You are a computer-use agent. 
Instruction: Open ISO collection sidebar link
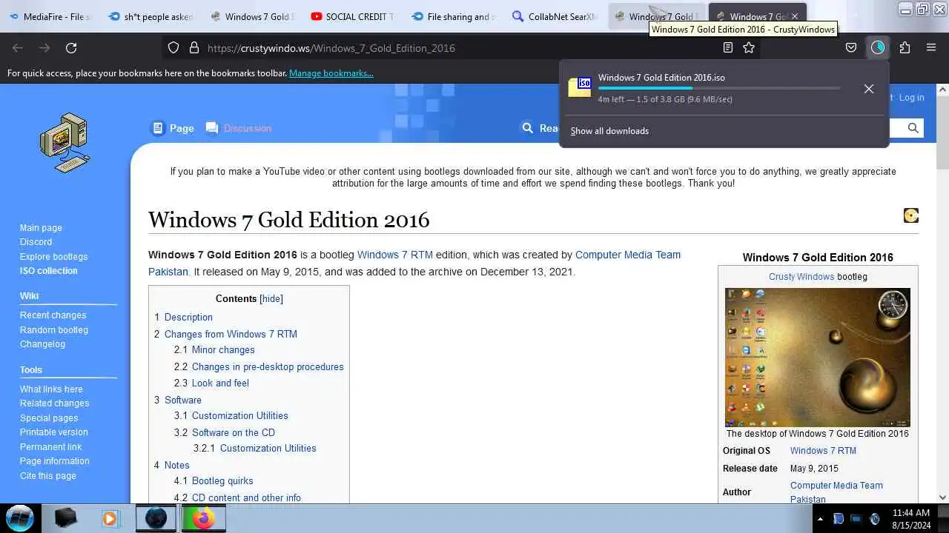click(x=48, y=271)
